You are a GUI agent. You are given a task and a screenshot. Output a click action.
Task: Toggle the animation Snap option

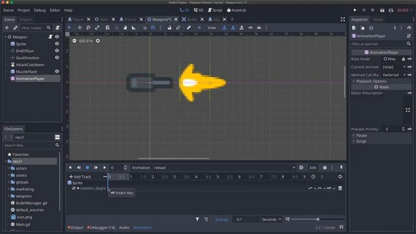pos(222,220)
